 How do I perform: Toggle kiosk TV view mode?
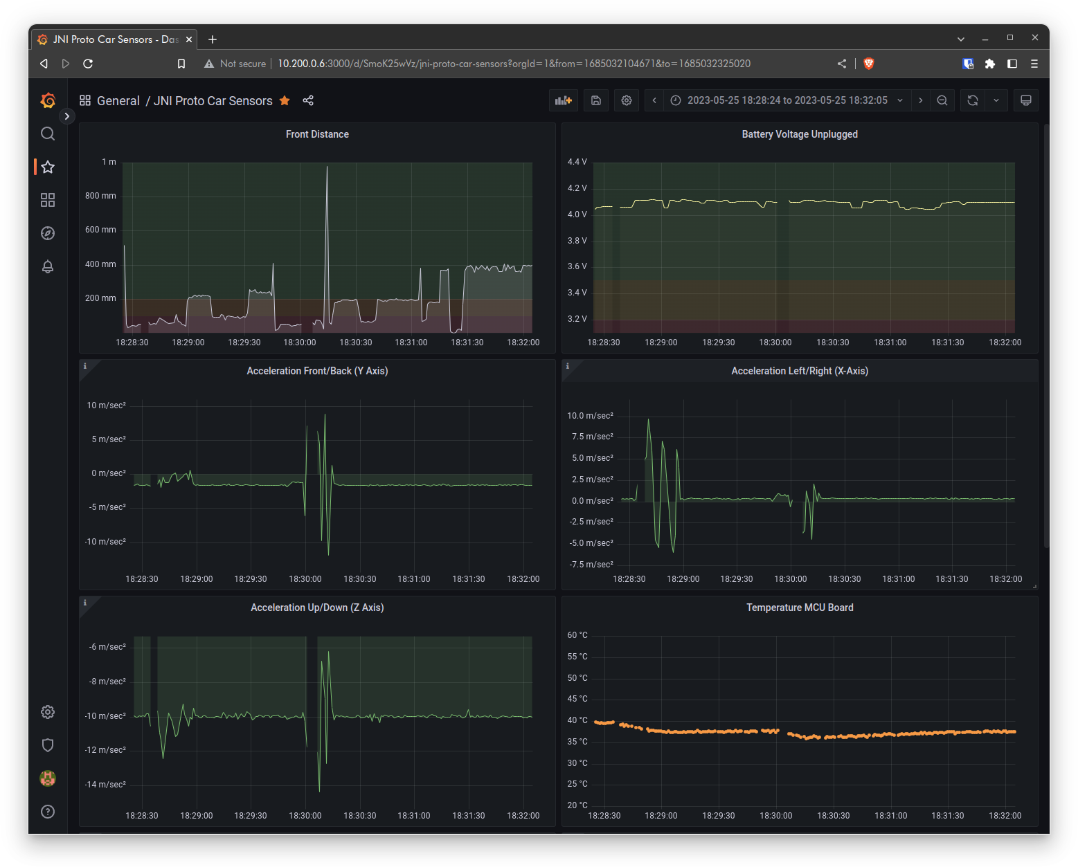(1026, 100)
